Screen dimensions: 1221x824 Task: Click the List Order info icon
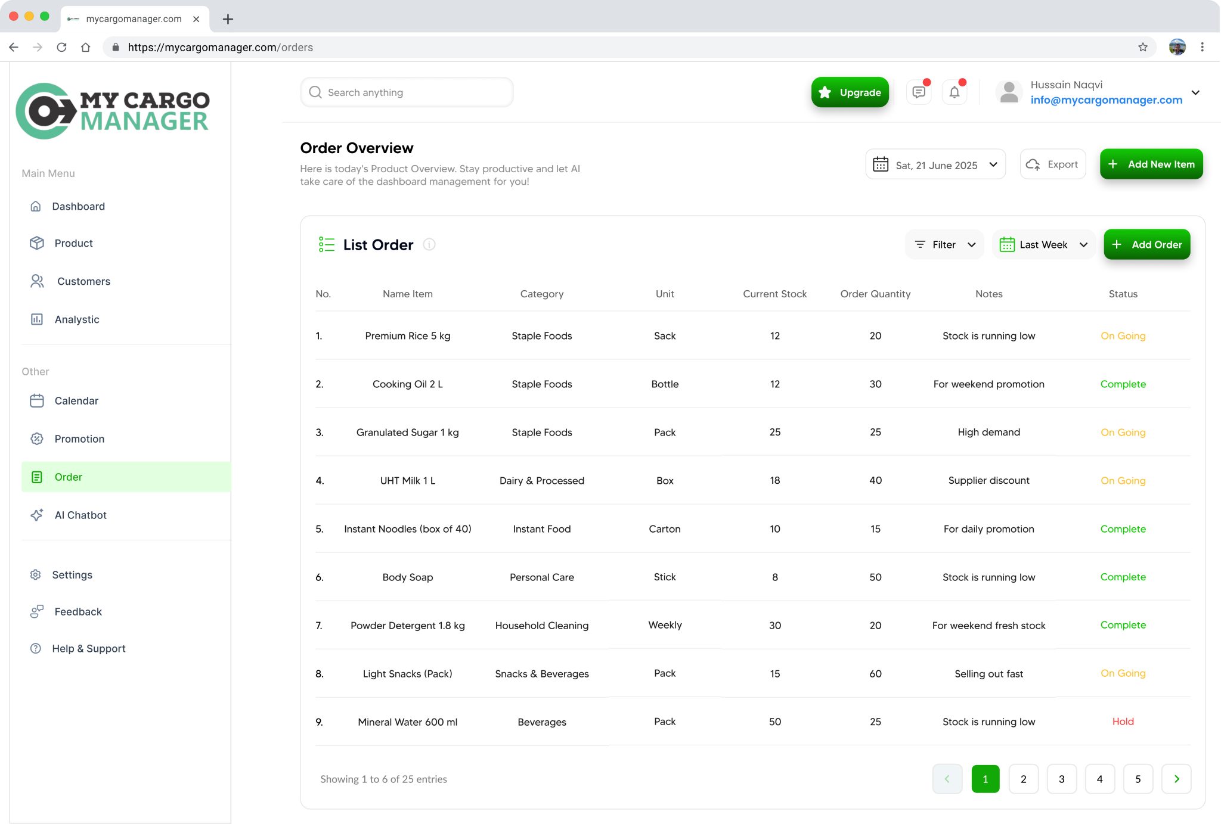[429, 244]
